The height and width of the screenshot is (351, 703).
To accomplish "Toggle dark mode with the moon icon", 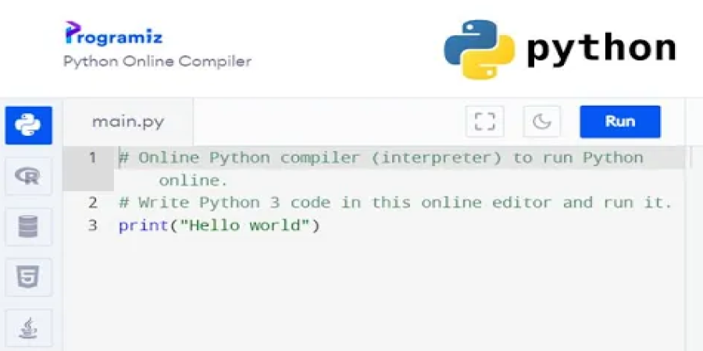I will click(541, 122).
